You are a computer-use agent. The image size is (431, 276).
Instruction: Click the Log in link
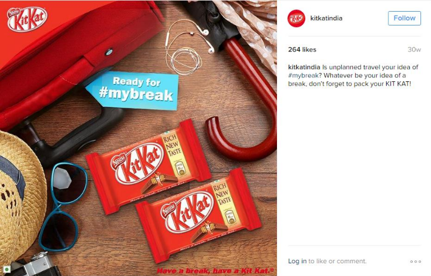(297, 261)
